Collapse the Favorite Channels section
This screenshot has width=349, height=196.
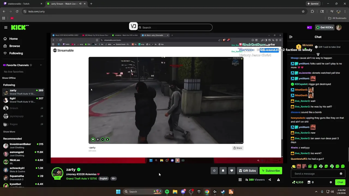pyautogui.click(x=41, y=65)
